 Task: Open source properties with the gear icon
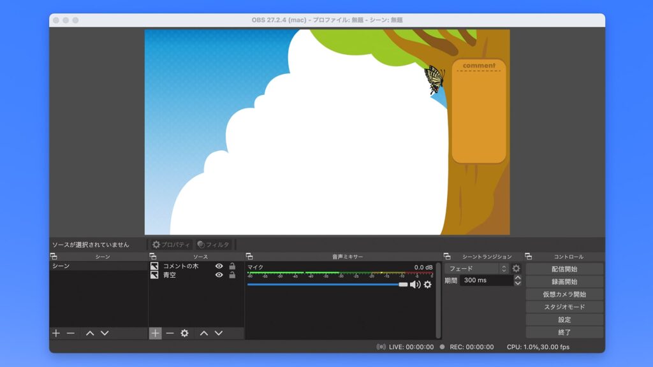click(x=185, y=333)
